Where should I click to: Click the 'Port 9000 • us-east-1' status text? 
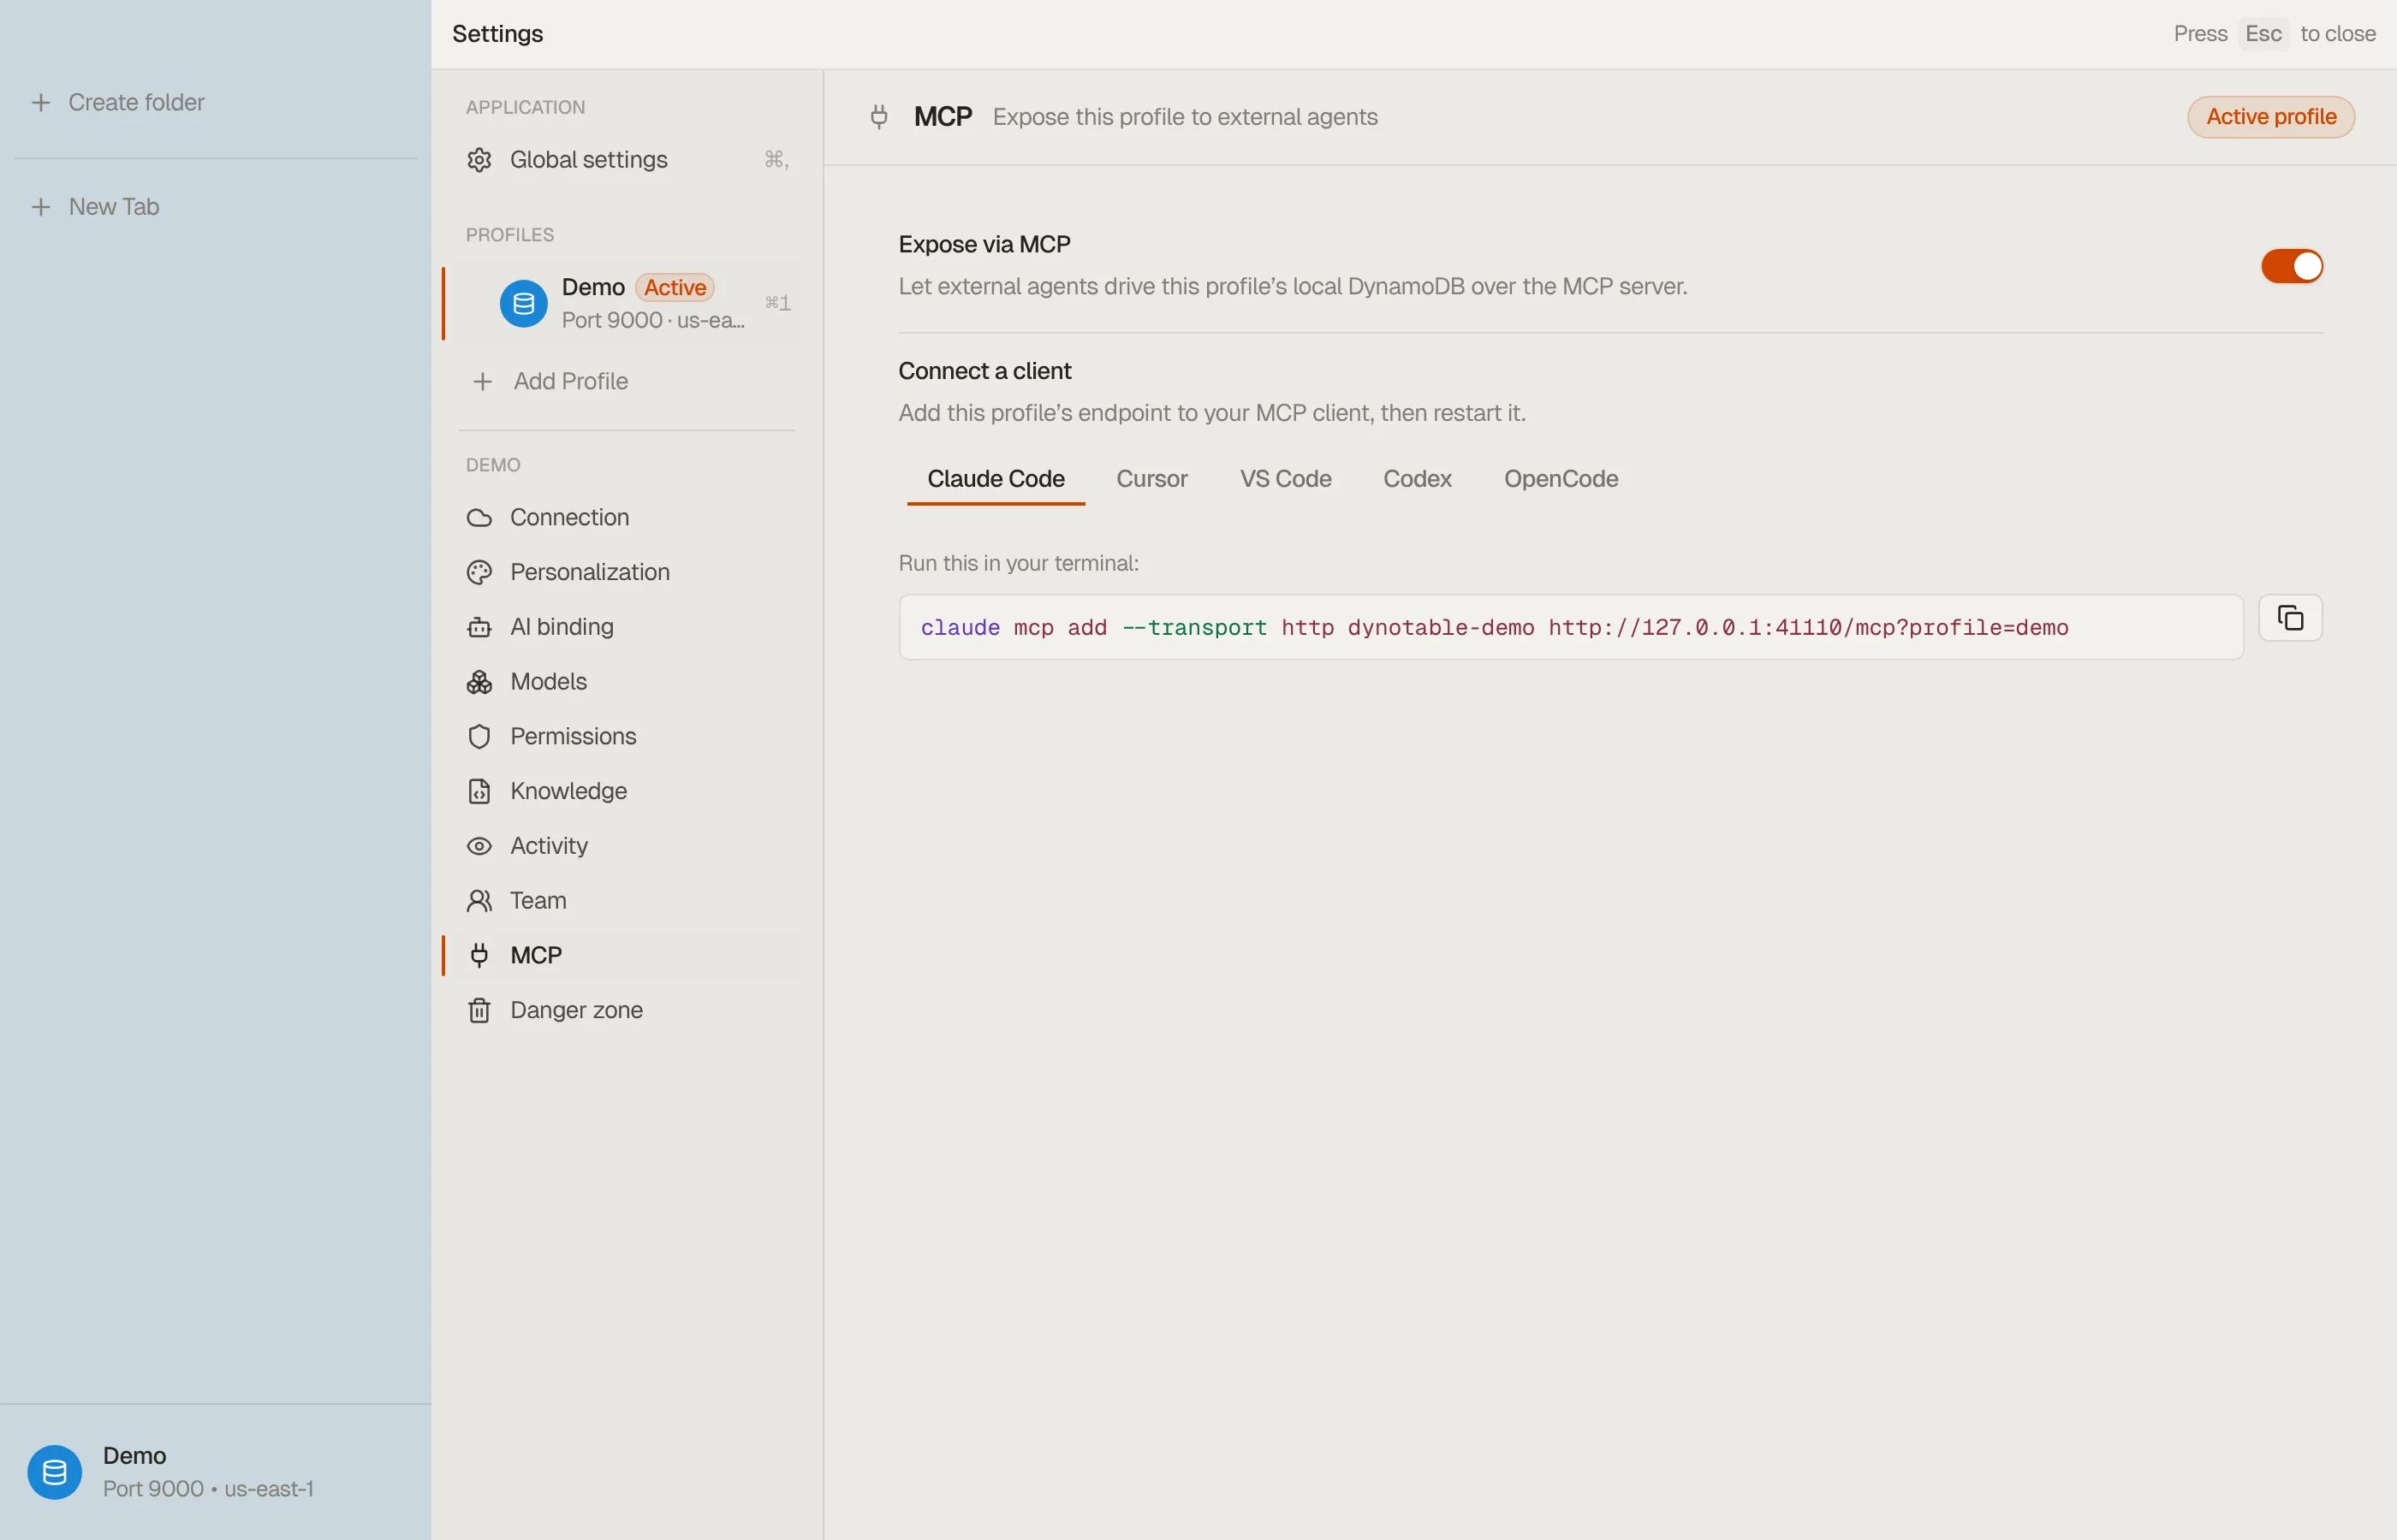[x=208, y=1489]
